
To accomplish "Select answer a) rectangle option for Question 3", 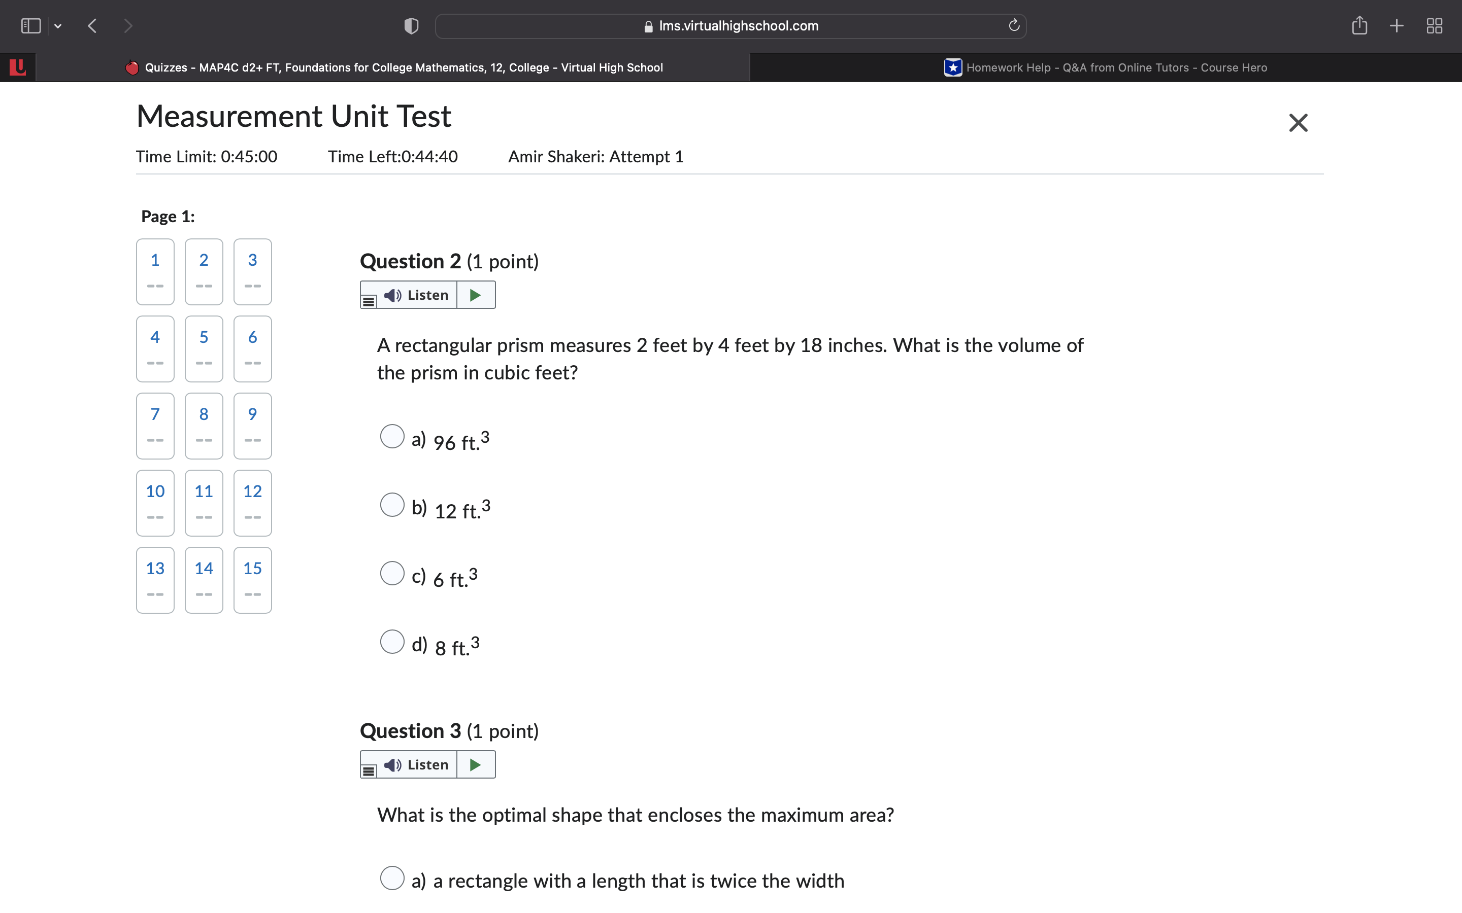I will pos(392,879).
